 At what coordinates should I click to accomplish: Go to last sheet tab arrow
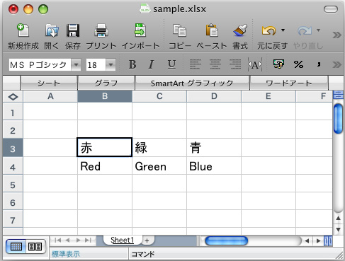coord(88,240)
